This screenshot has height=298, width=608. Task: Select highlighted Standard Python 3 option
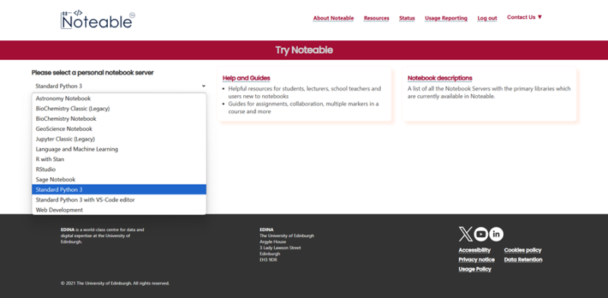pyautogui.click(x=119, y=189)
